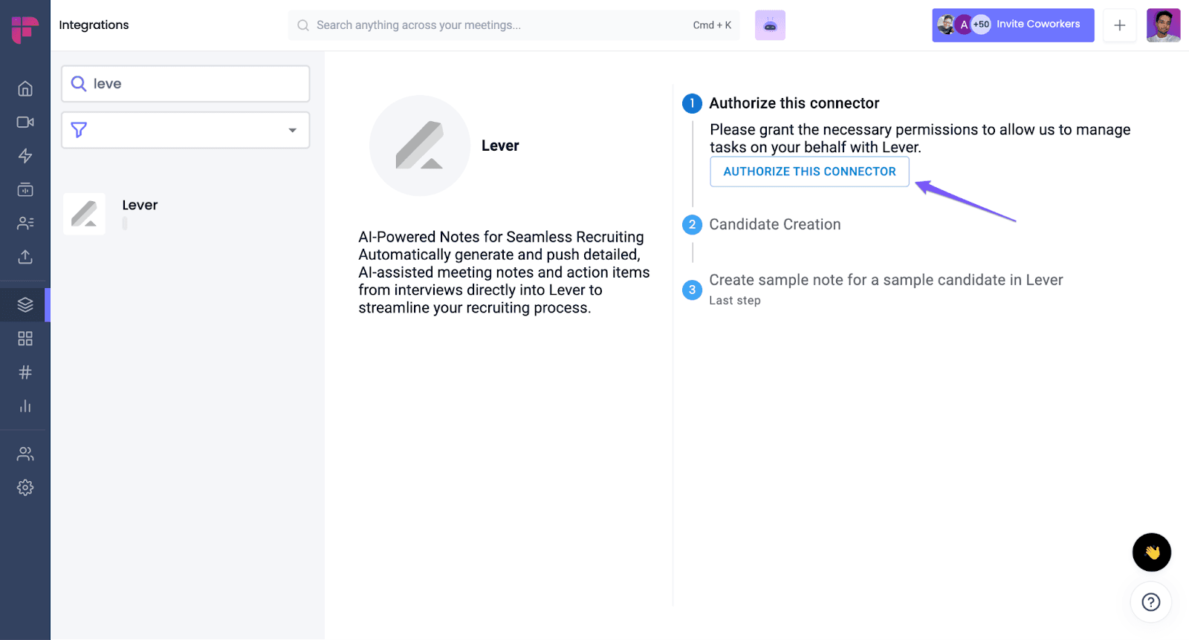The width and height of the screenshot is (1189, 640).
Task: Click the integrations search field containing leve
Action: pyautogui.click(x=186, y=84)
